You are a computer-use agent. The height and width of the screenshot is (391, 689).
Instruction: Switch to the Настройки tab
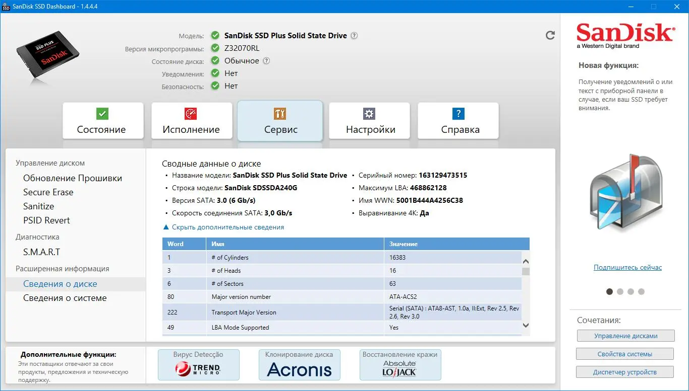[370, 121]
